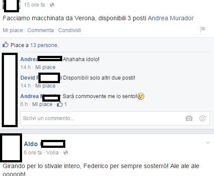Image resolution: width=214 pixels, height=176 pixels.
Task: Click the crying emoji in the comment
Action: coord(141,96)
